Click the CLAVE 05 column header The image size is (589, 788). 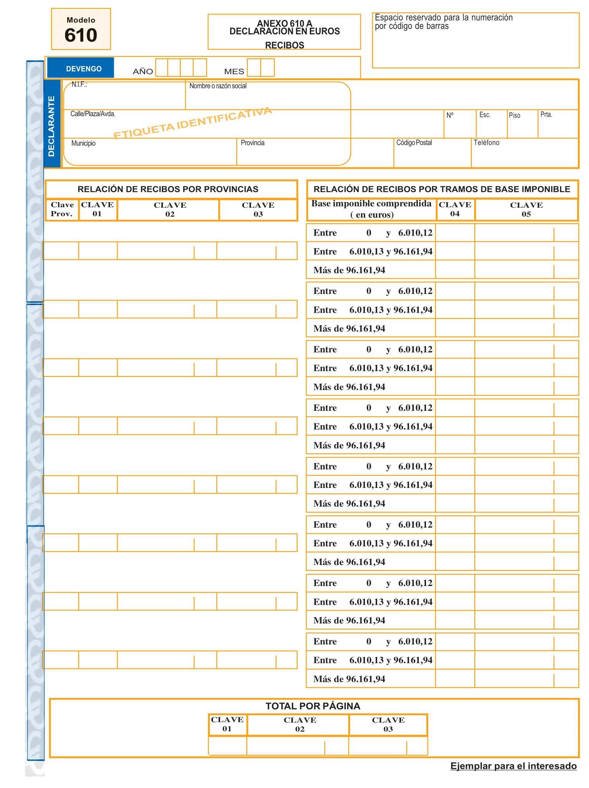click(526, 210)
